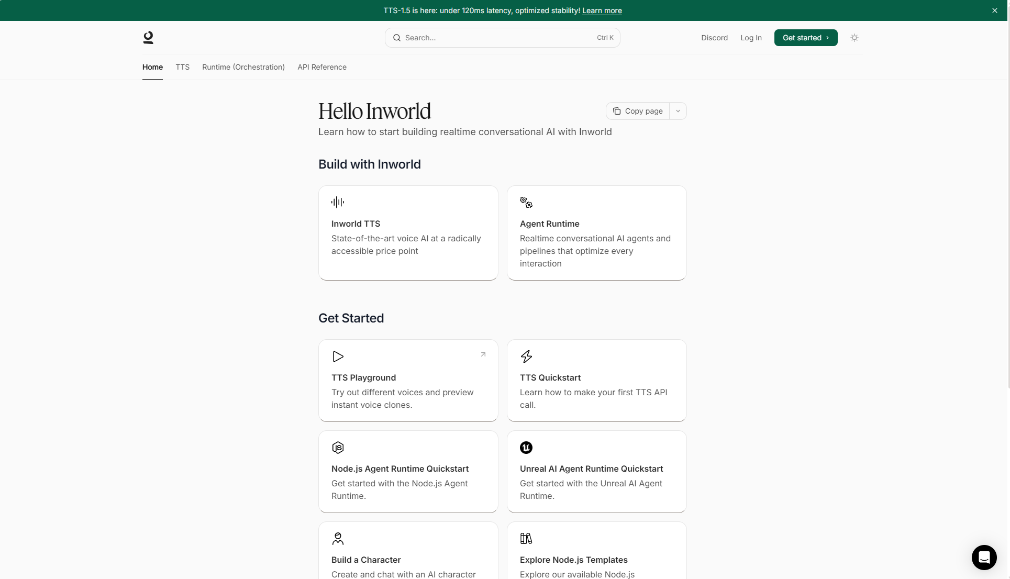Click the Inworld logo icon
Screen dimensions: 1010x579
tap(148, 38)
